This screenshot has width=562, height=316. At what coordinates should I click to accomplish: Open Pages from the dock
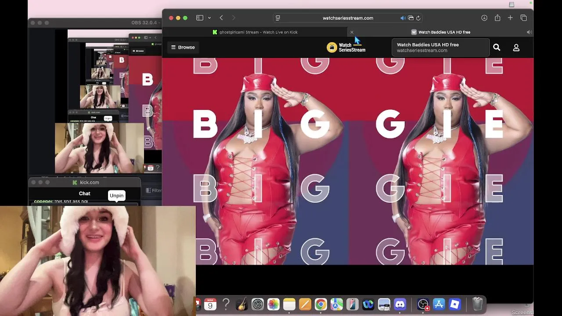(x=305, y=304)
